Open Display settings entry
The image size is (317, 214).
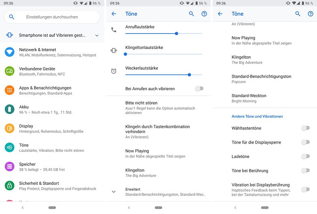coord(52,129)
